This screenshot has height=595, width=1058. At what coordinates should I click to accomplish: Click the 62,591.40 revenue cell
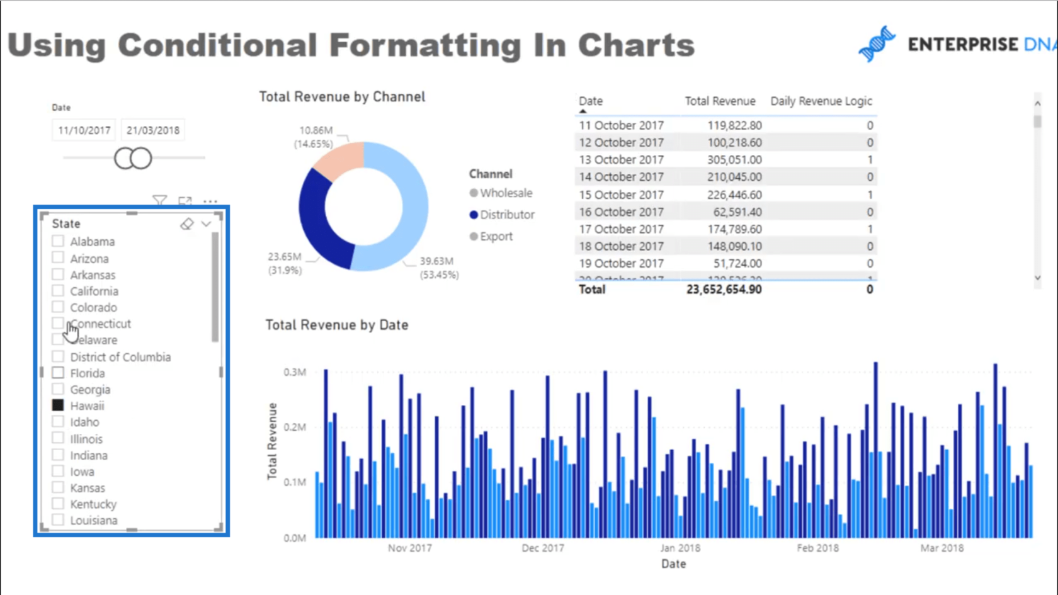click(x=737, y=212)
